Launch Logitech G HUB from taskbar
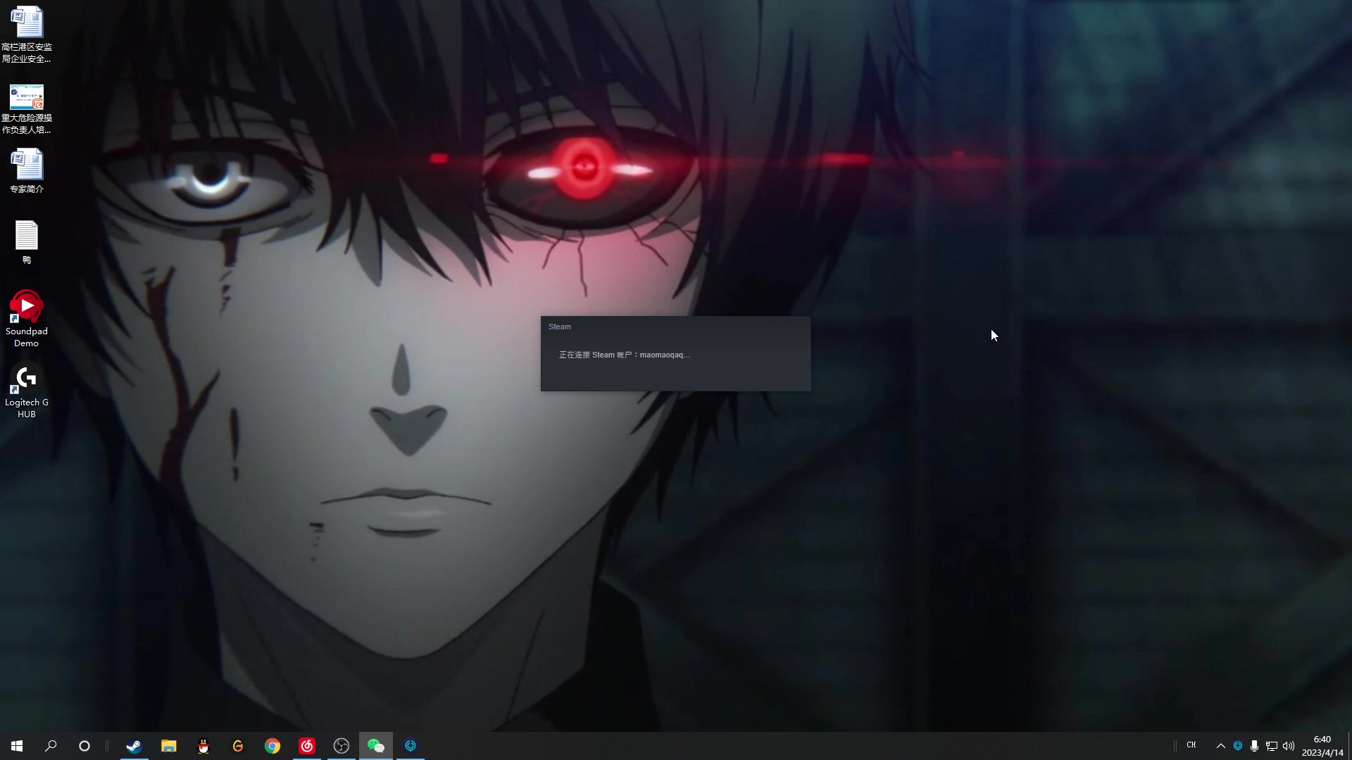 [238, 746]
